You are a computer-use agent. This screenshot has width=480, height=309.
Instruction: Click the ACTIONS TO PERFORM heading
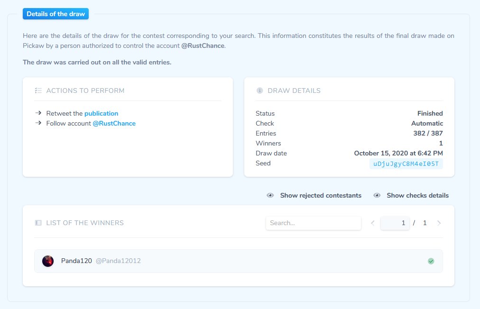point(85,91)
